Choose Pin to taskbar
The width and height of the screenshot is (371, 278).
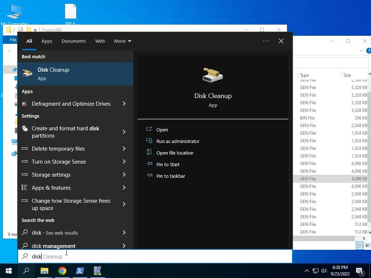(x=165, y=176)
